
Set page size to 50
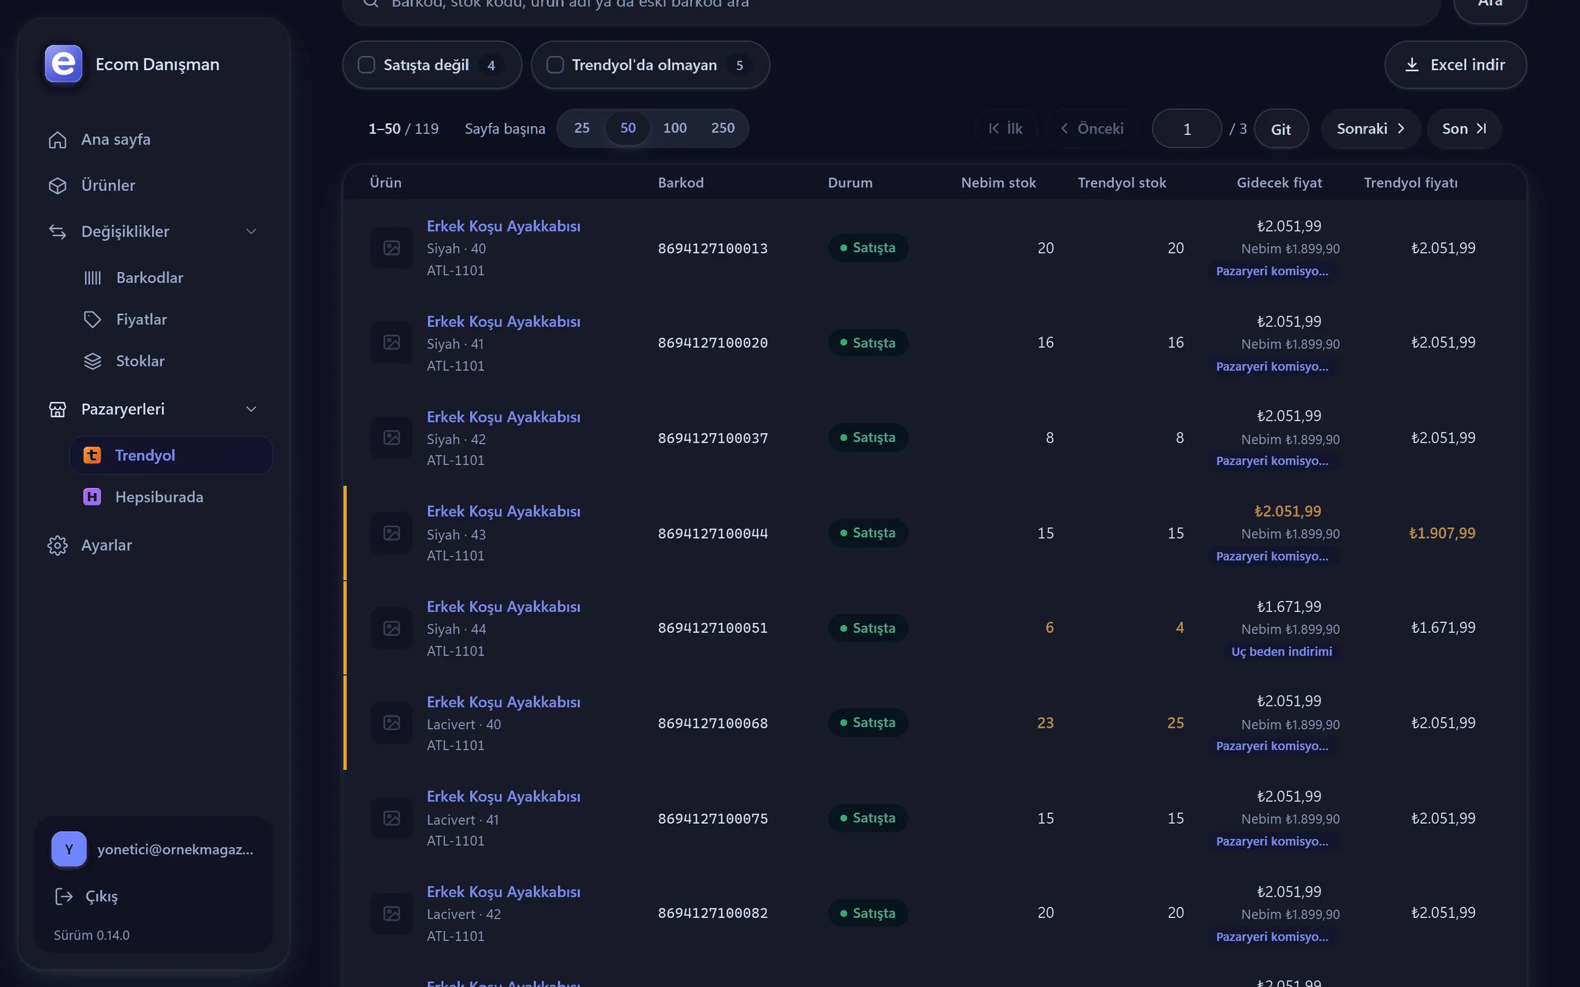coord(628,128)
